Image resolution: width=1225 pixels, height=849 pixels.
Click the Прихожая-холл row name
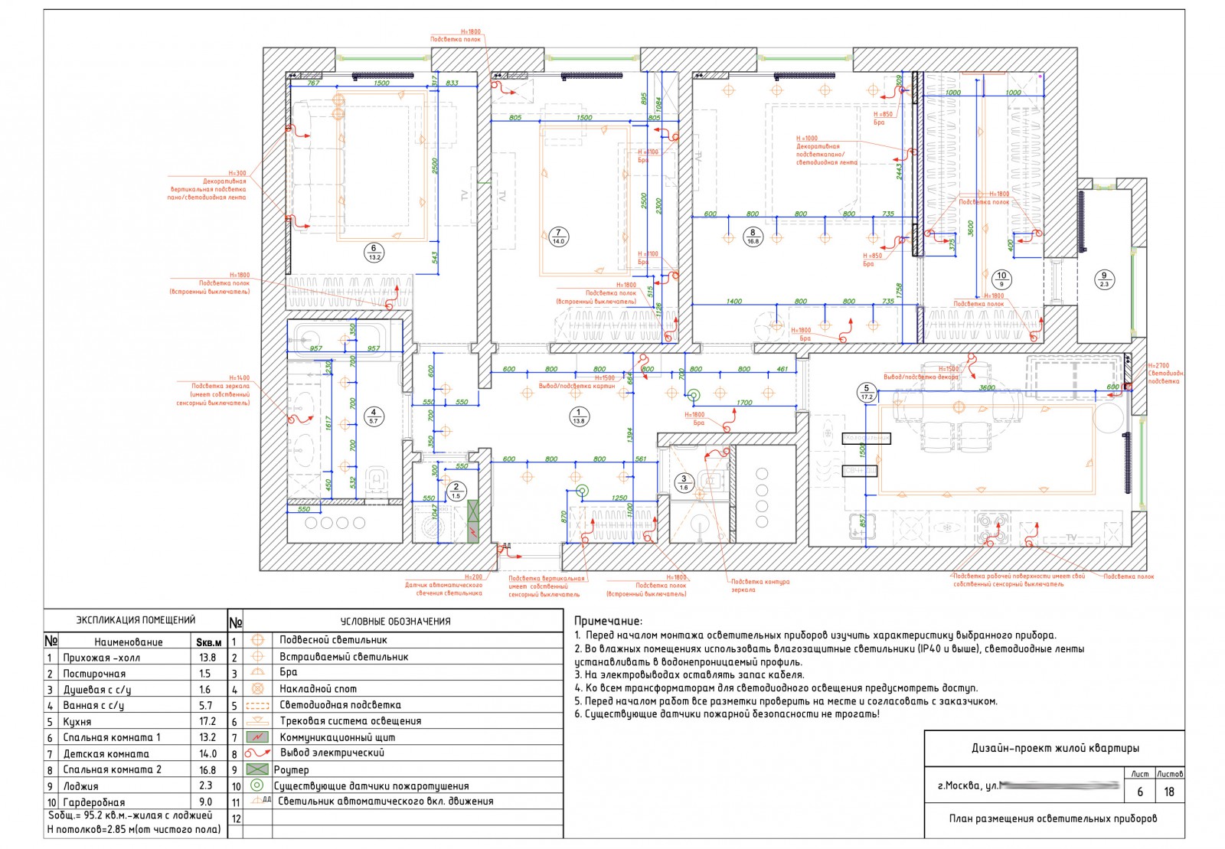coord(102,658)
